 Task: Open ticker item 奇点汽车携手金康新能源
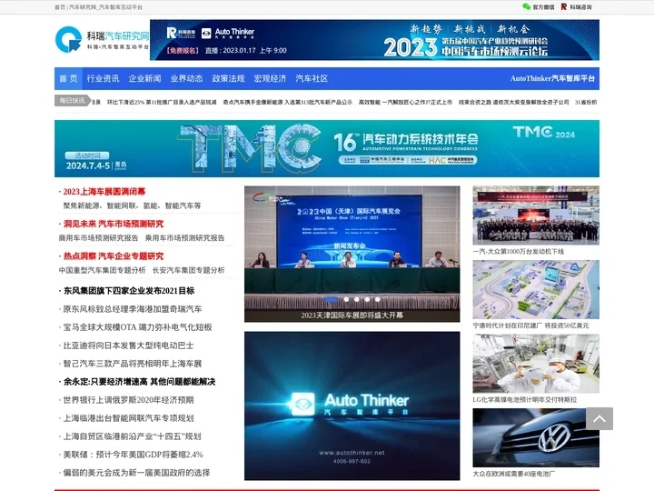[x=288, y=102]
